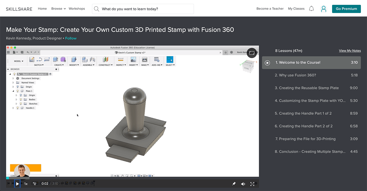
Task: Click the Go Premium button
Action: [346, 9]
